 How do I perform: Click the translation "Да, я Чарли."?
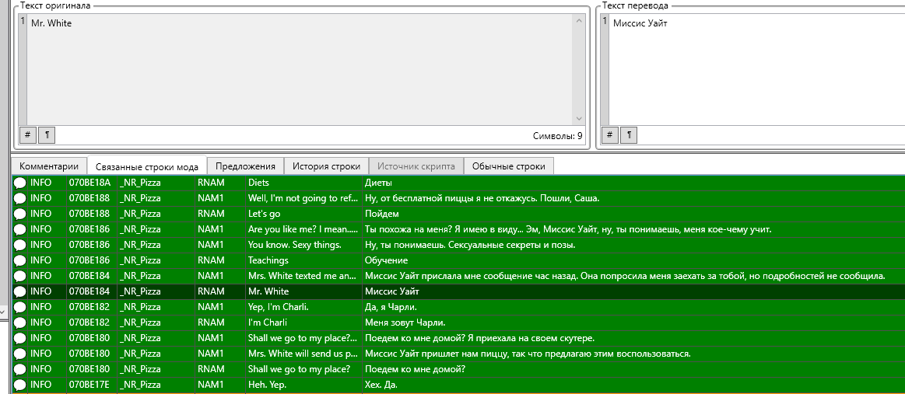pyautogui.click(x=391, y=307)
